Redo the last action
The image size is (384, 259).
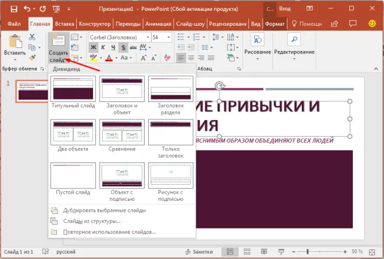(x=43, y=9)
